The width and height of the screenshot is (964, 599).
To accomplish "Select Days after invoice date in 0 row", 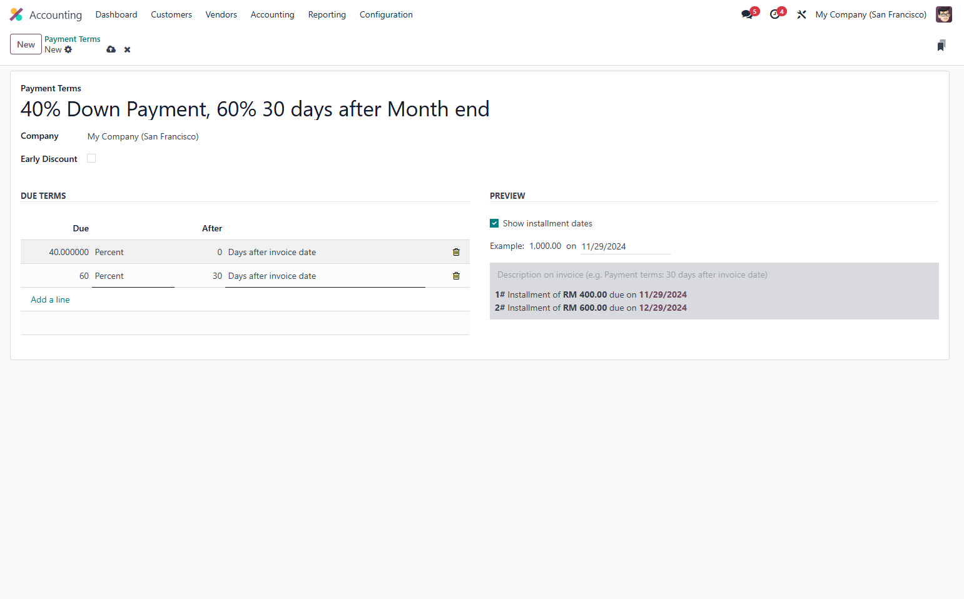I will coord(272,252).
